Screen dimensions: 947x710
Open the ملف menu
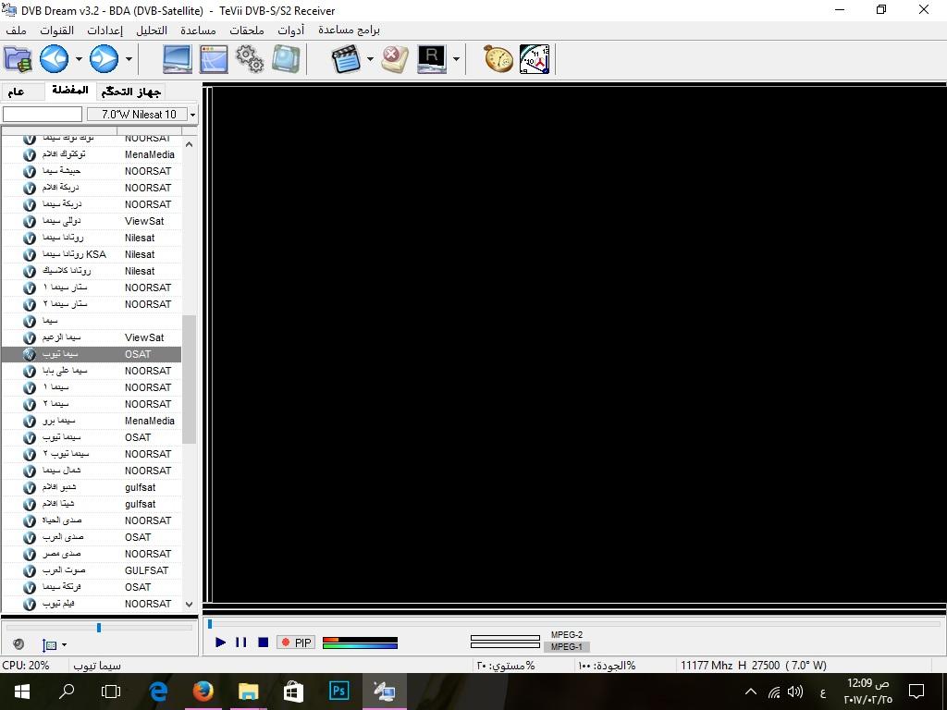[x=16, y=31]
